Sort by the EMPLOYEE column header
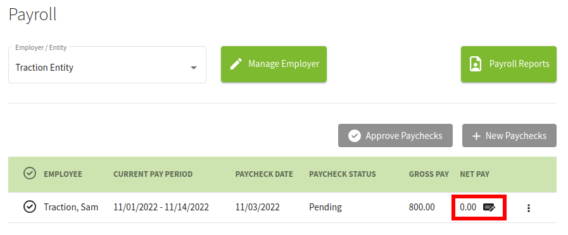This screenshot has height=235, width=568. pos(63,174)
